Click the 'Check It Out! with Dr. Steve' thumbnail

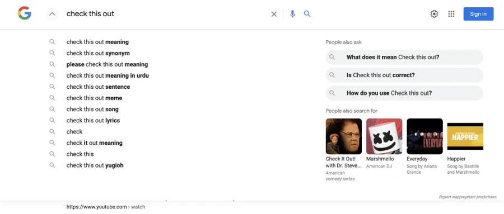click(344, 136)
